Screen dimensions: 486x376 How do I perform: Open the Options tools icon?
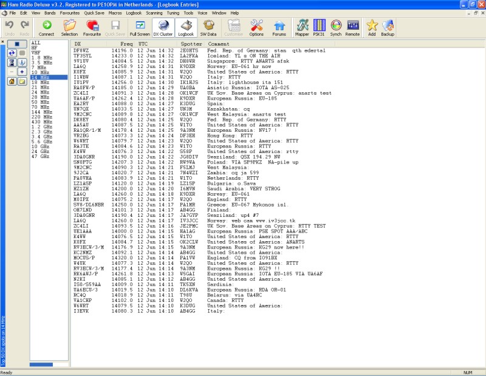point(256,28)
